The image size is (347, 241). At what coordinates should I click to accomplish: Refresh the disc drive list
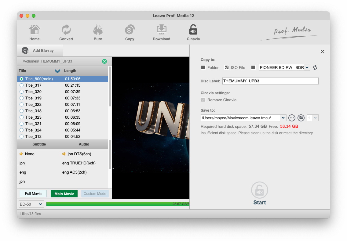315,68
